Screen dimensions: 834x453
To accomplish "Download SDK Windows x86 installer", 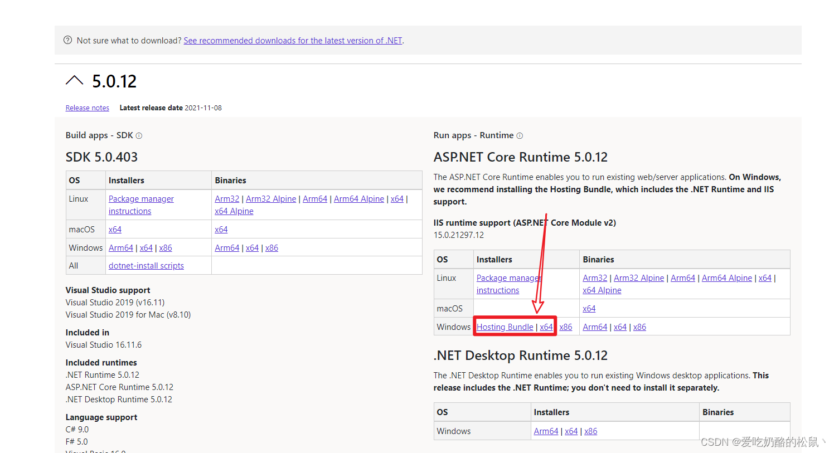I will [x=166, y=248].
